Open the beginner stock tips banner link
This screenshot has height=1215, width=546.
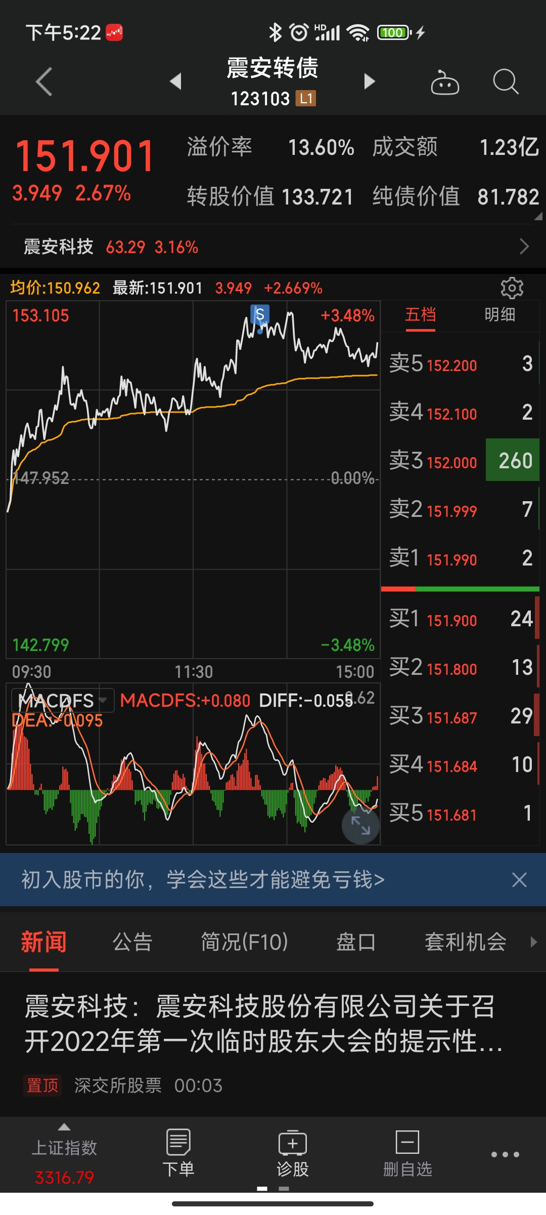point(203,880)
